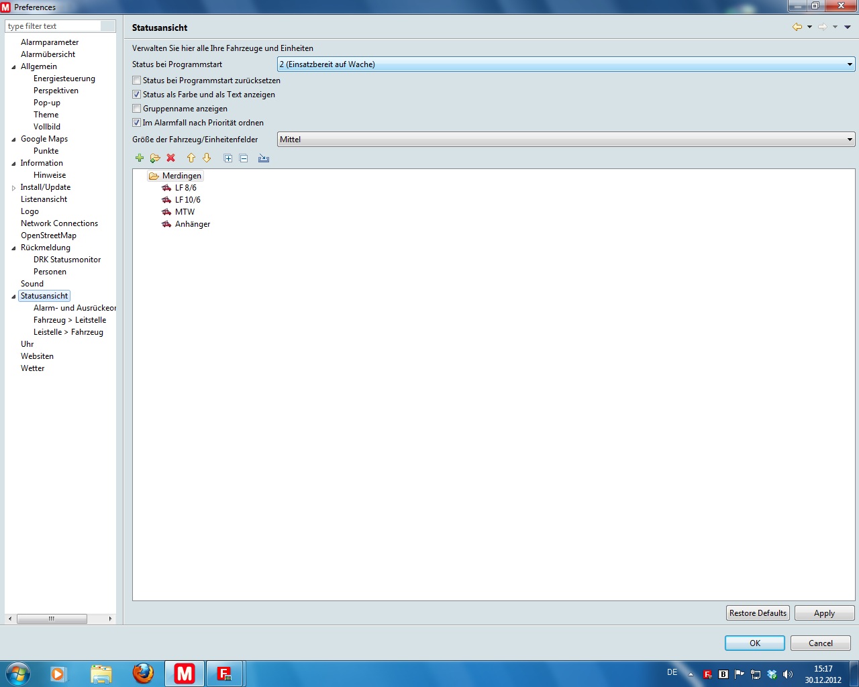Click the horizontal scrollbar of the preferences tree
Image resolution: width=859 pixels, height=687 pixels.
coord(52,619)
